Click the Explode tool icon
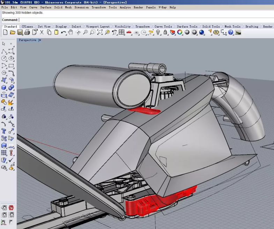 pos(11,102)
